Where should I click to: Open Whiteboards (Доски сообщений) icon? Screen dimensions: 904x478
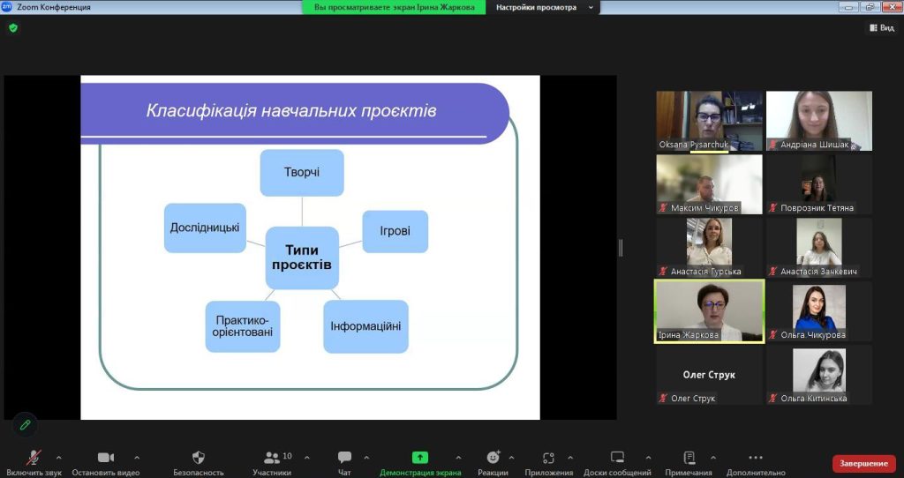point(617,457)
